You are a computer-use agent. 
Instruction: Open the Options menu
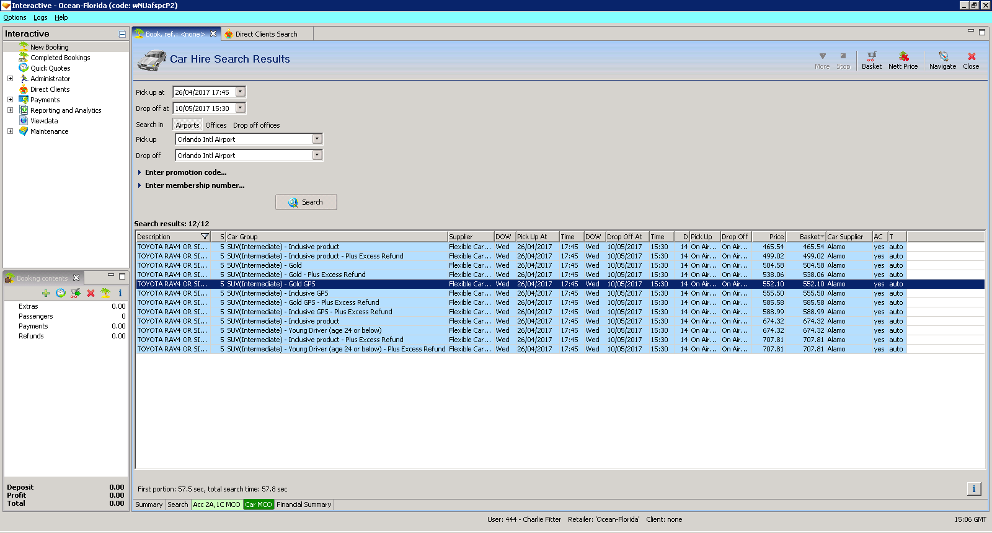click(x=15, y=17)
